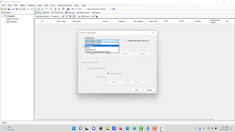This screenshot has width=235, height=132.
Task: Click Cancel in License Configuration dialog
Action: point(149,90)
